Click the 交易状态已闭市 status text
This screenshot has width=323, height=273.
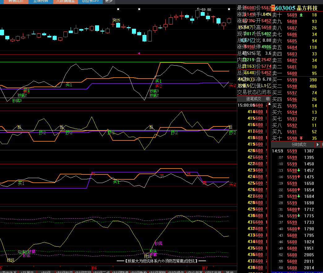click(254, 92)
